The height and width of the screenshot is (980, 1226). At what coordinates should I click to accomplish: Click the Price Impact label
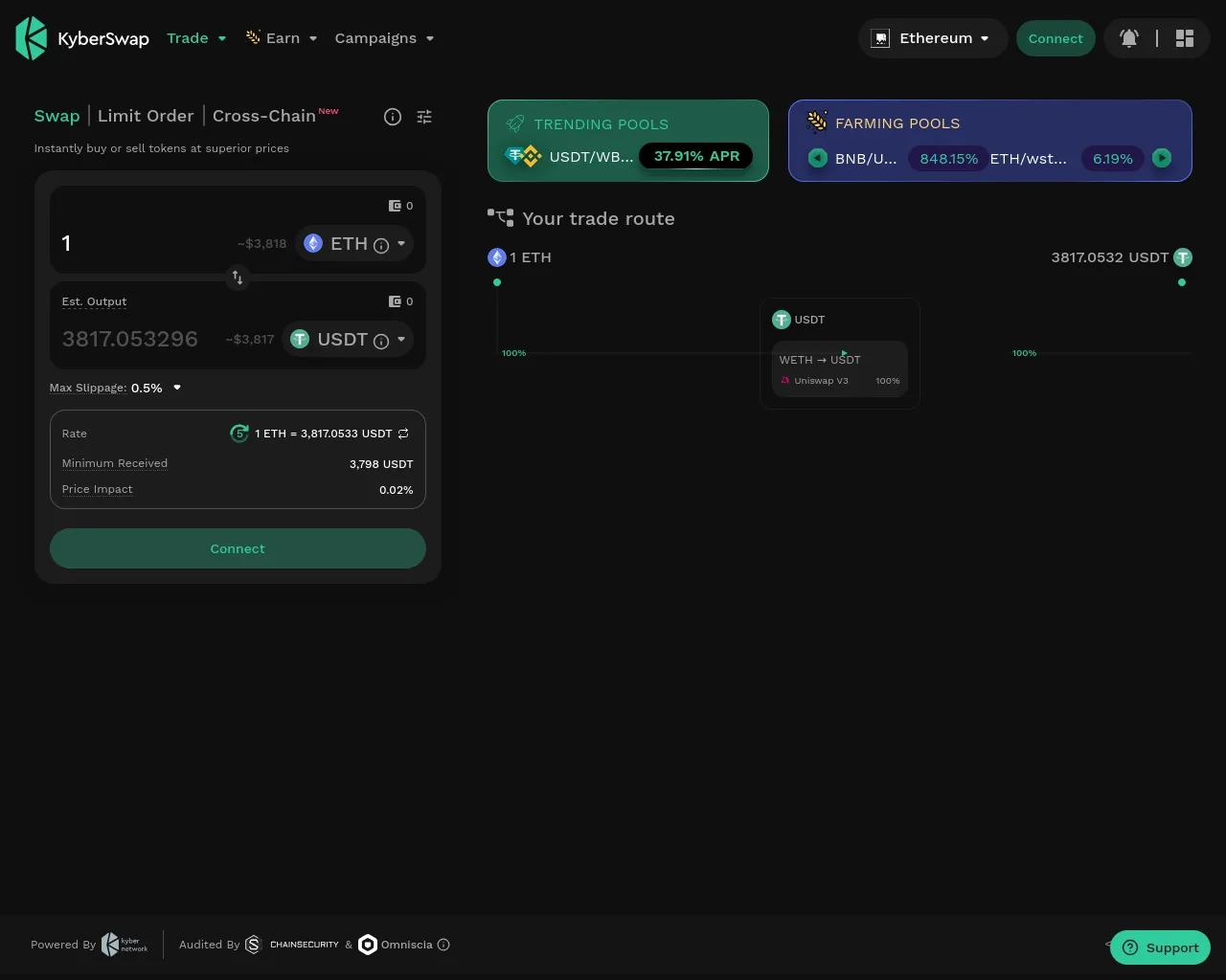click(97, 489)
